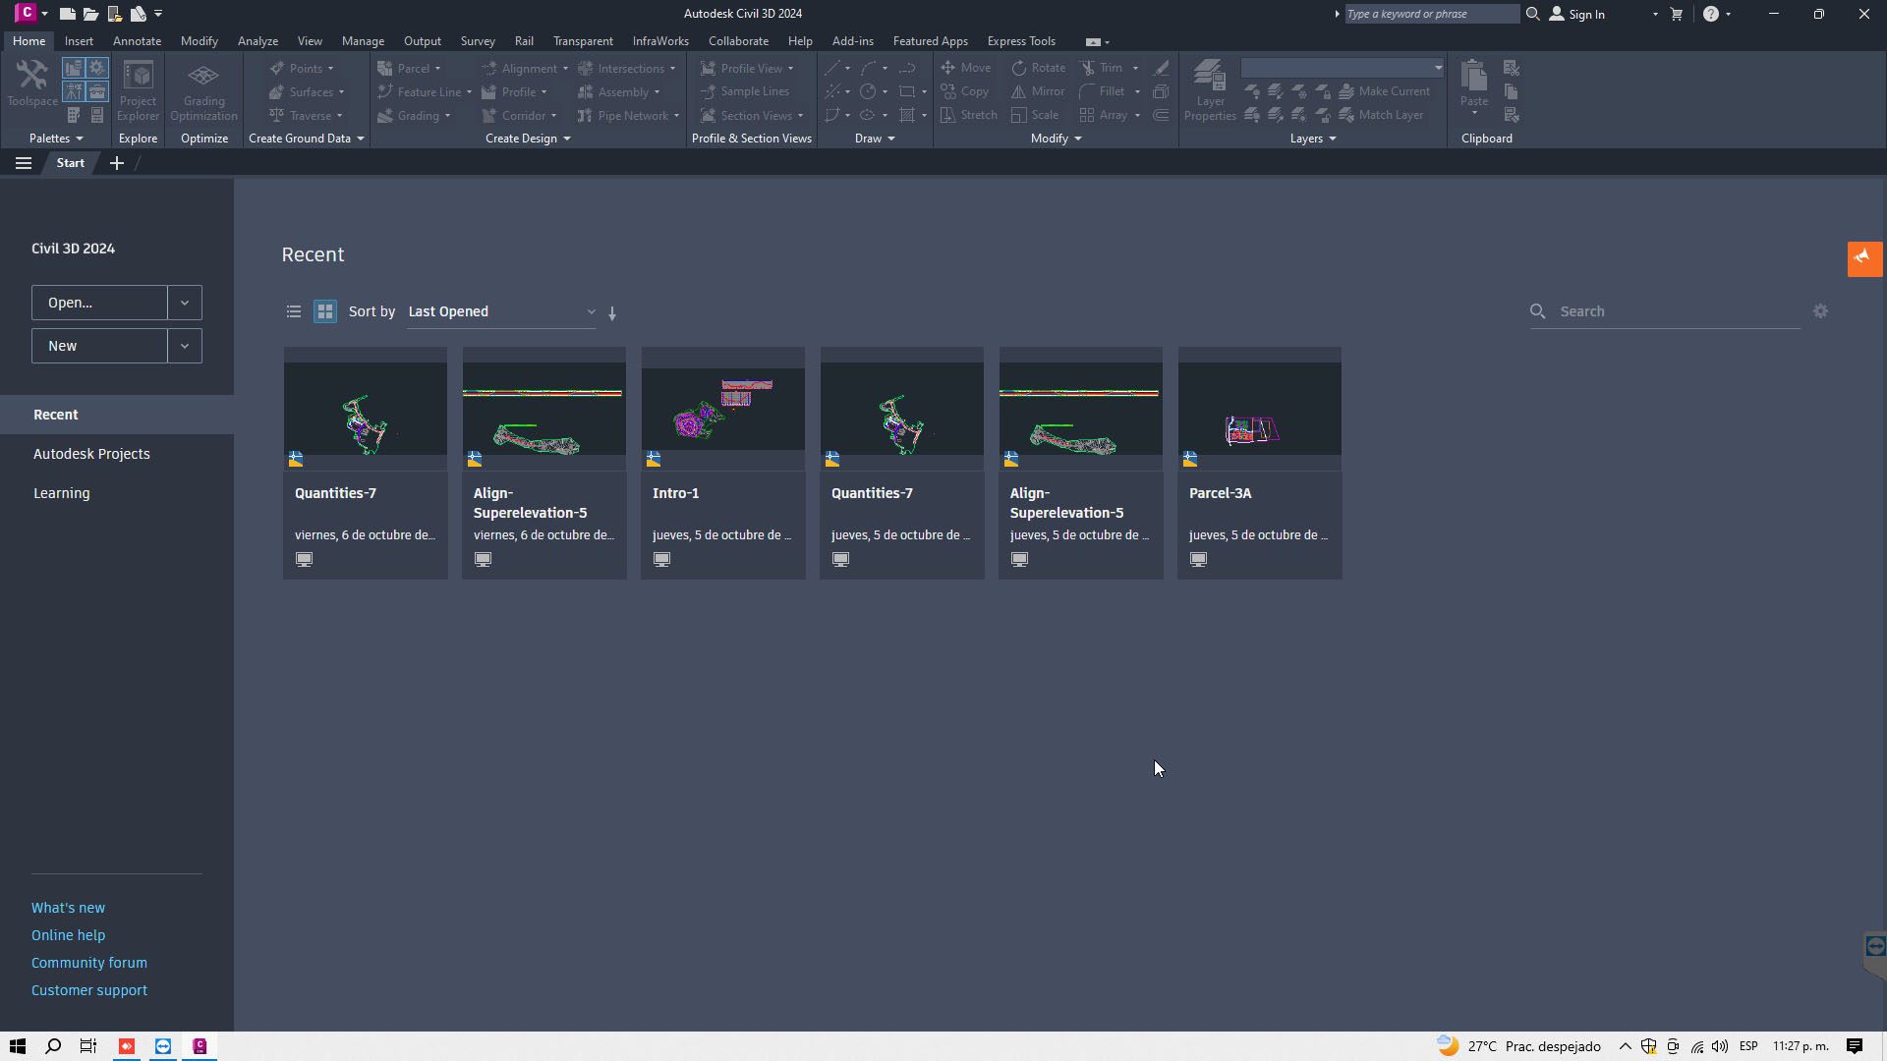
Task: Open the Analyze ribbon tab
Action: (x=257, y=41)
